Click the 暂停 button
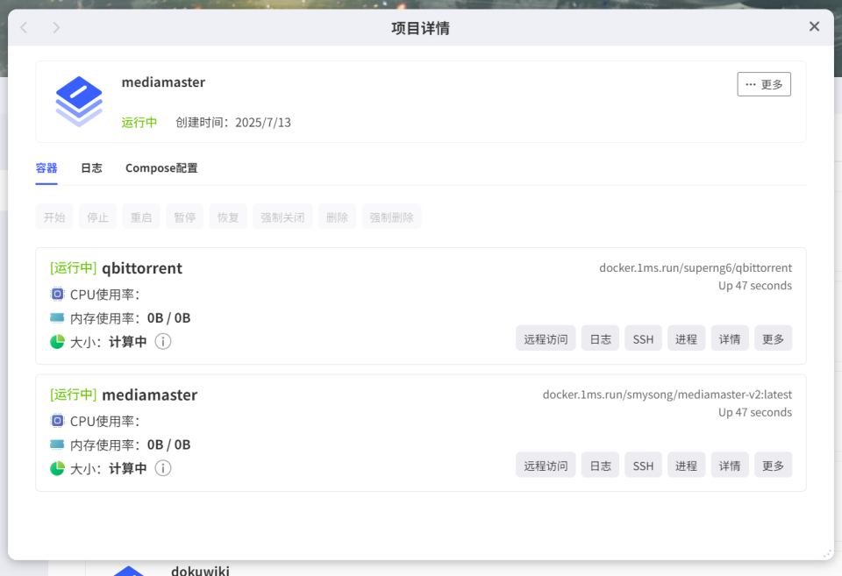Screen dimensions: 842x576 (185, 217)
